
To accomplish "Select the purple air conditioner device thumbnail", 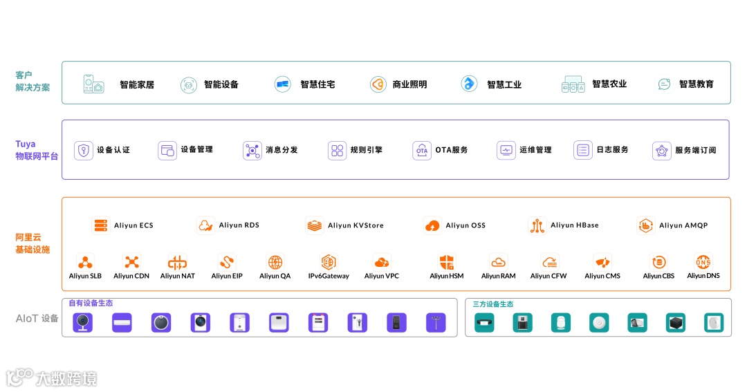I will pos(122,322).
